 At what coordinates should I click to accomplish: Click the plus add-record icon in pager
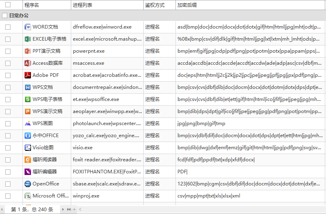pos(74,210)
